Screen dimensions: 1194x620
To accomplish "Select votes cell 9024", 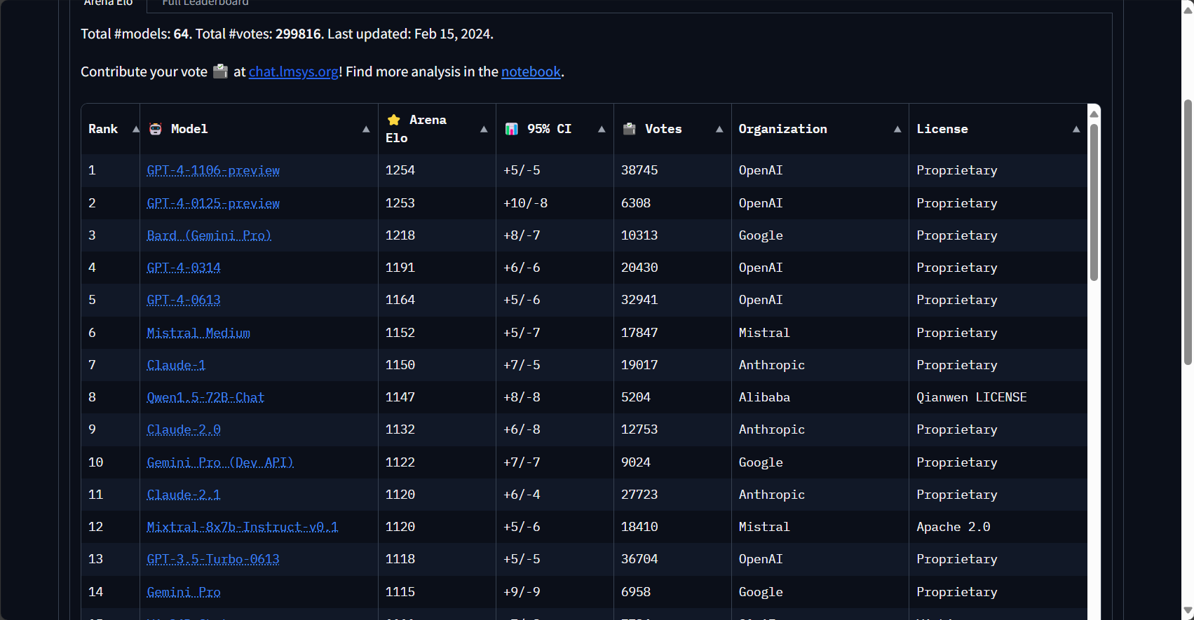I will [x=636, y=462].
